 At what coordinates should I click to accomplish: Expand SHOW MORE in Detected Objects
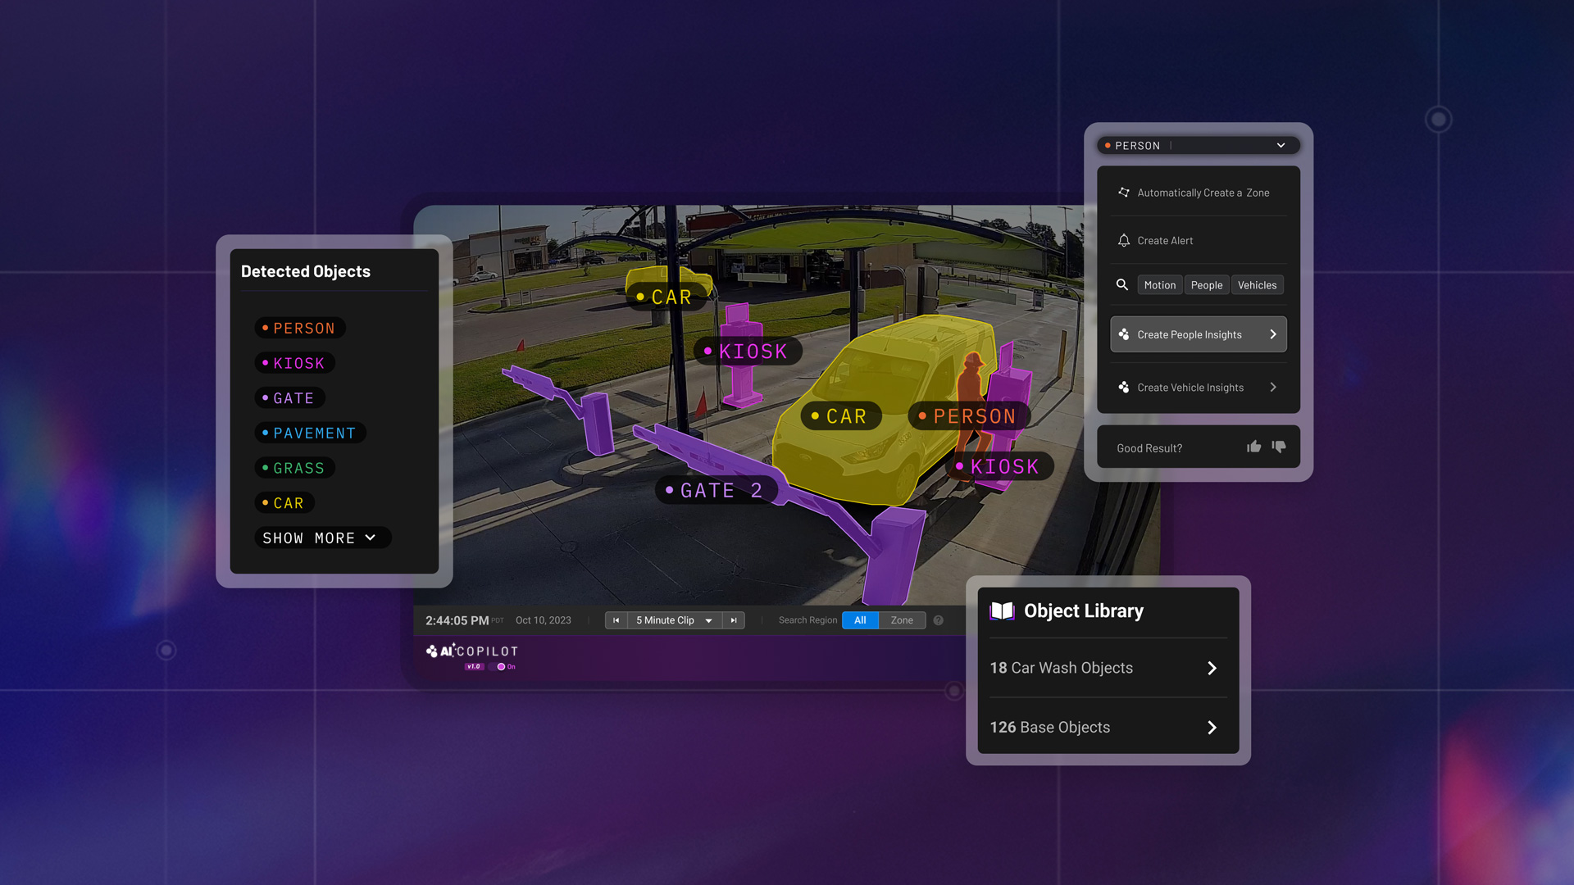[x=322, y=538]
